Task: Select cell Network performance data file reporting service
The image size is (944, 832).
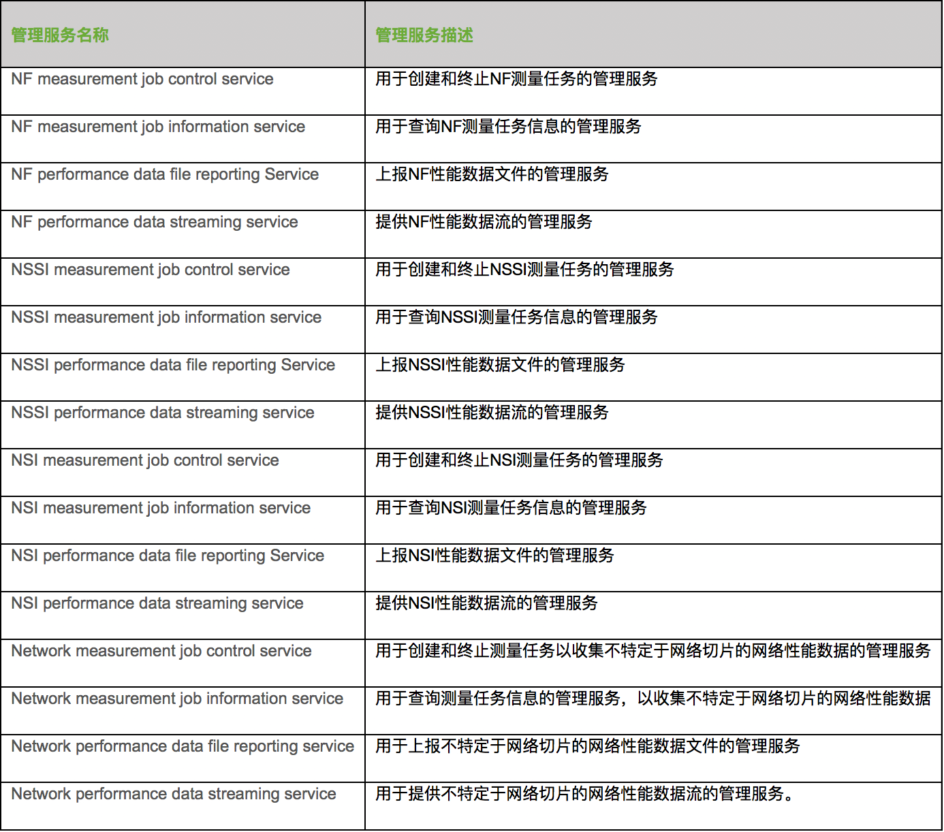Action: tap(183, 758)
